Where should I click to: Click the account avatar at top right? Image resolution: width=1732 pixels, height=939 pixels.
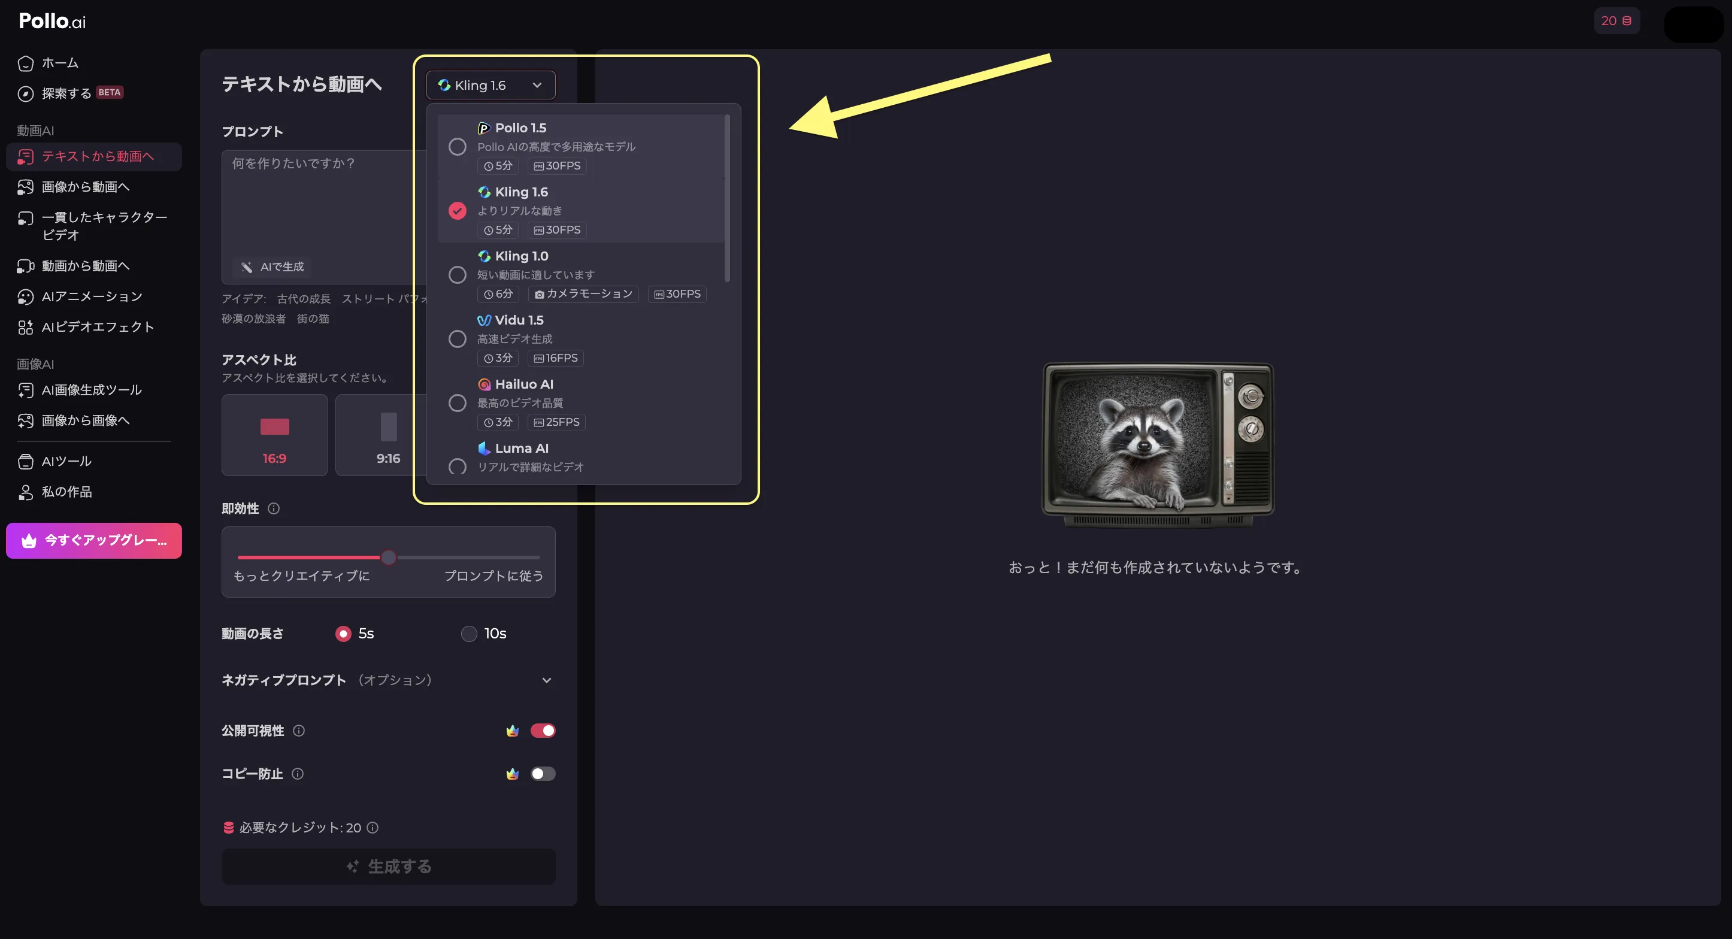[x=1694, y=25]
